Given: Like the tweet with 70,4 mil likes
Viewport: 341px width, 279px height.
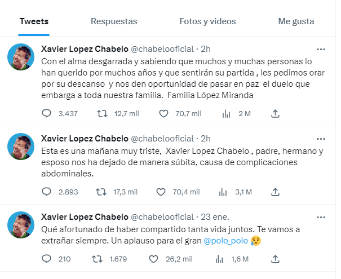Looking at the screenshot, I should [164, 192].
